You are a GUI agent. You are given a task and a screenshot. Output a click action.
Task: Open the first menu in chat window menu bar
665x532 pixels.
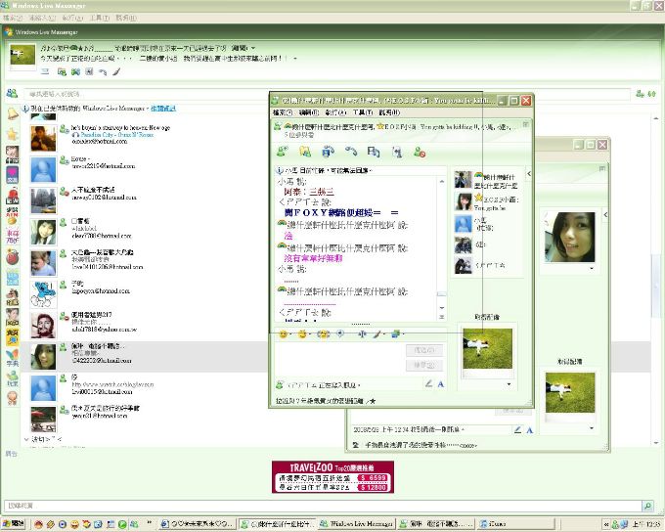(x=282, y=112)
